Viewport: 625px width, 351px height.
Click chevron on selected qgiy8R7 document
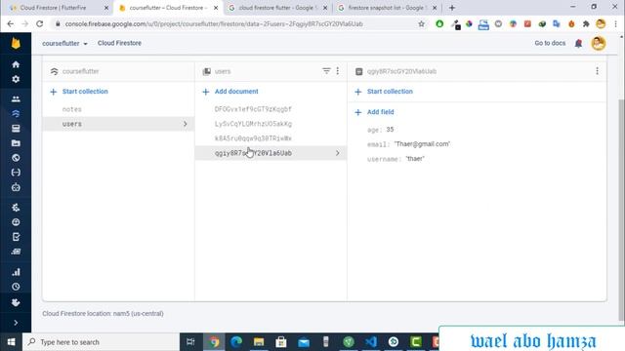338,153
